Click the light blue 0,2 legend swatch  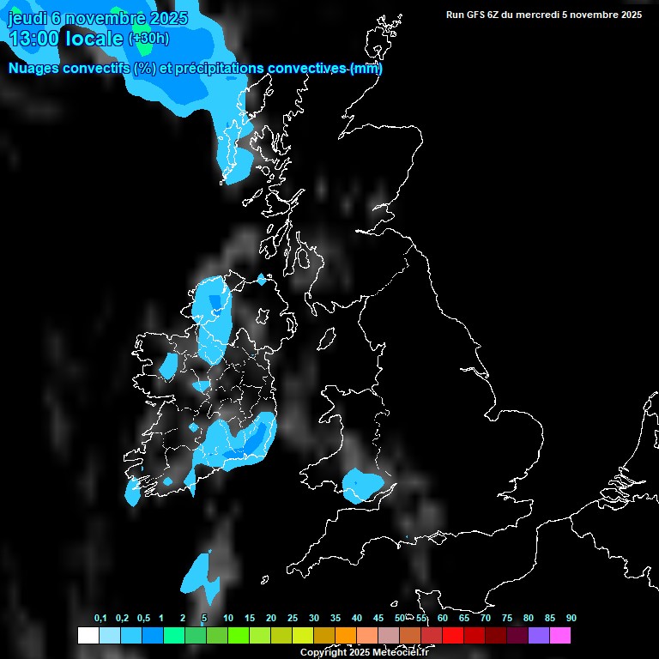[109, 636]
